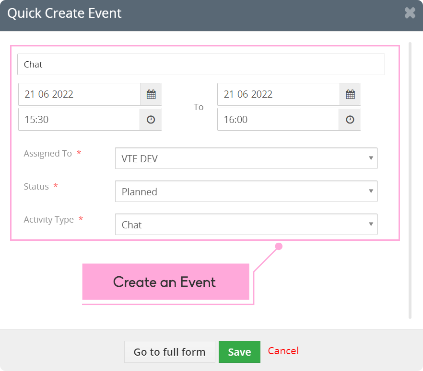
Task: Open the end date calendar picker
Action: tap(350, 94)
